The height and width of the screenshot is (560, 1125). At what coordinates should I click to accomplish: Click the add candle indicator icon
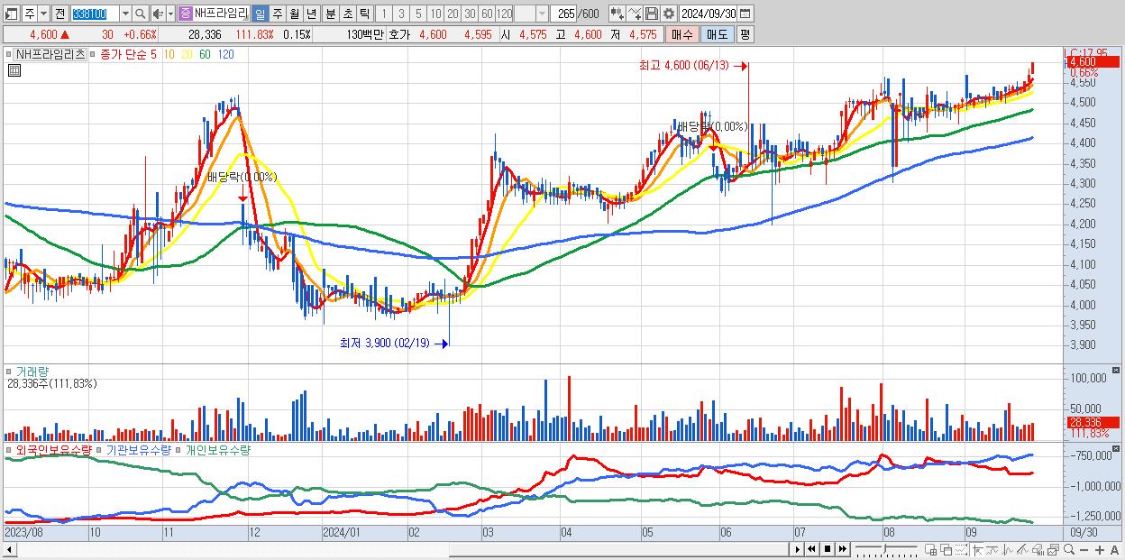point(617,14)
